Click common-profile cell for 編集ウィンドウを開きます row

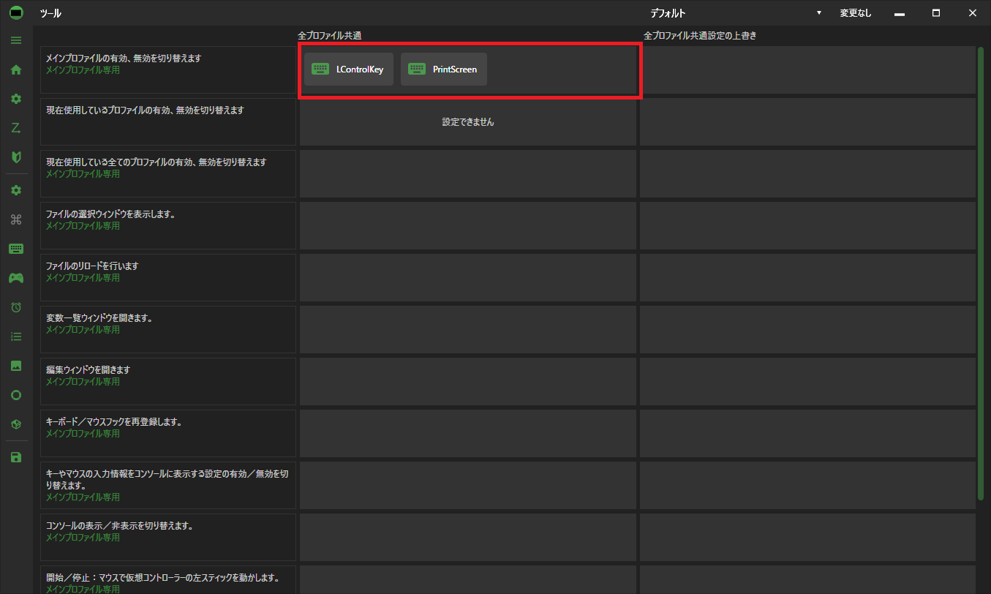tap(468, 381)
